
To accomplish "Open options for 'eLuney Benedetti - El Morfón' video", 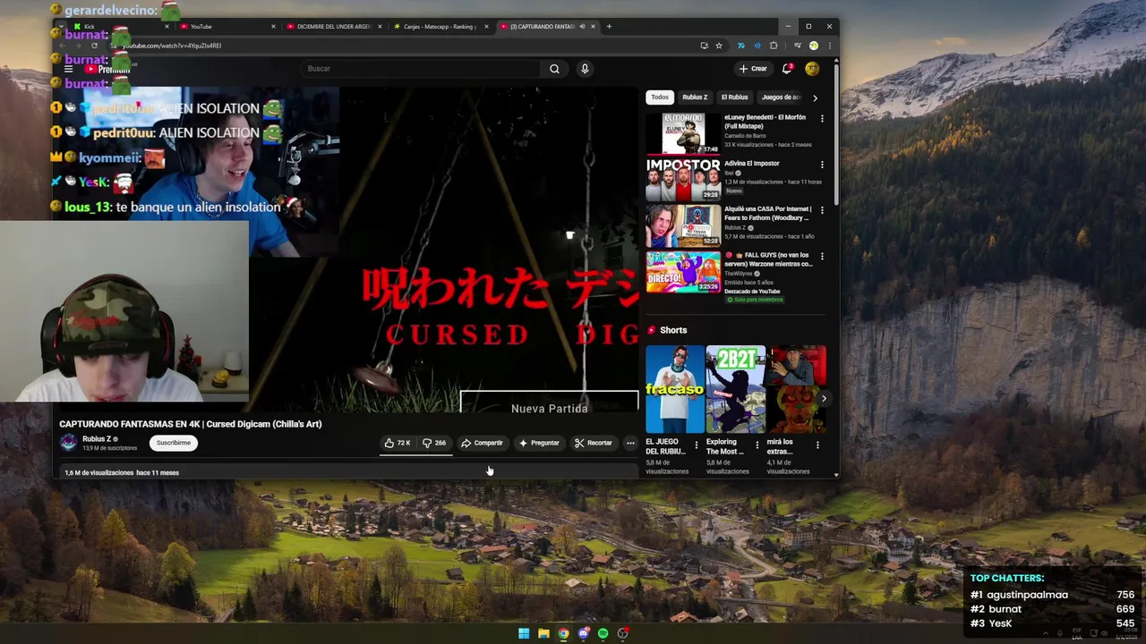I will point(822,118).
